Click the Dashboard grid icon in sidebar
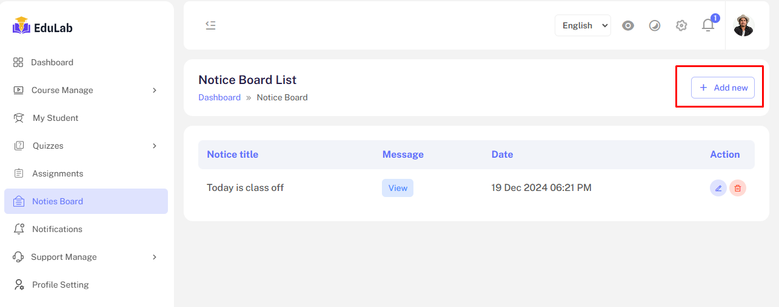 tap(18, 62)
